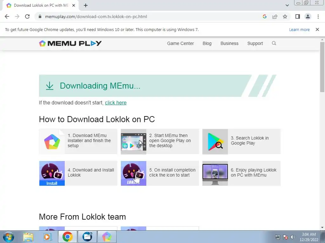Click the MEmu Play logo
The width and height of the screenshot is (325, 243).
pyautogui.click(x=70, y=43)
